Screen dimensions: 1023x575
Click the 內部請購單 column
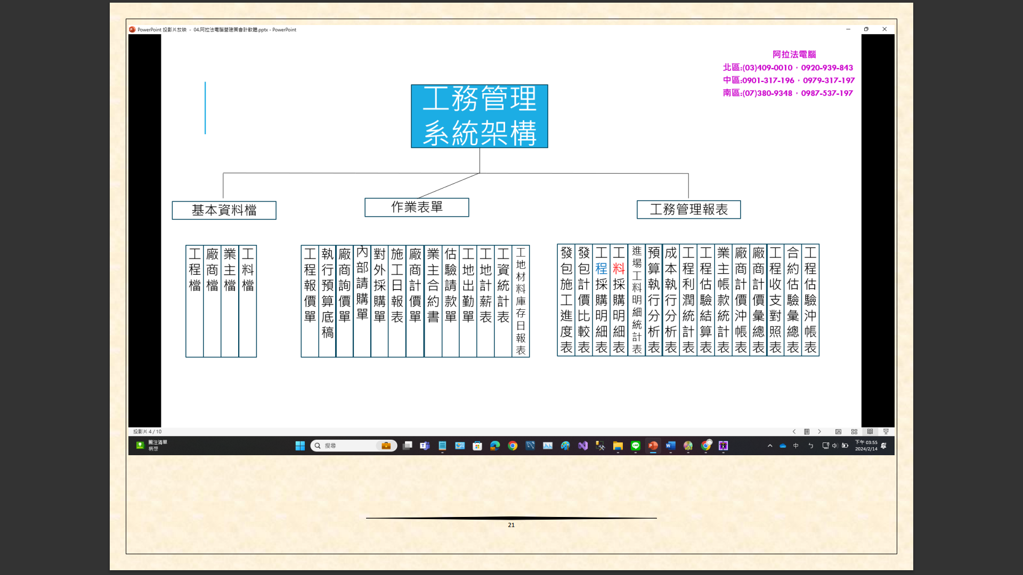coord(362,301)
